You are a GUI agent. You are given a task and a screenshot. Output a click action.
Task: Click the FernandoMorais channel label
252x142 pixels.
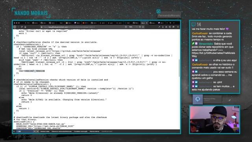click(x=169, y=15)
